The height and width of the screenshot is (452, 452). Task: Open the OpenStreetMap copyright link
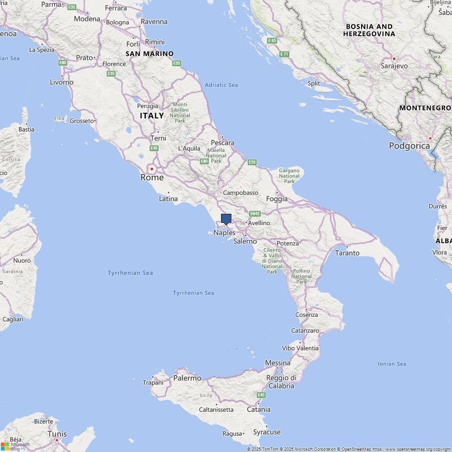(412, 449)
